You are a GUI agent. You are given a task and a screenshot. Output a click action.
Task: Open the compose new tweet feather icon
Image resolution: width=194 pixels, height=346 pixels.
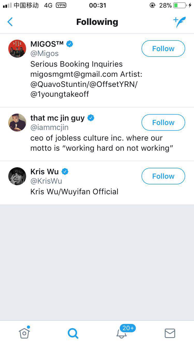[x=180, y=22]
